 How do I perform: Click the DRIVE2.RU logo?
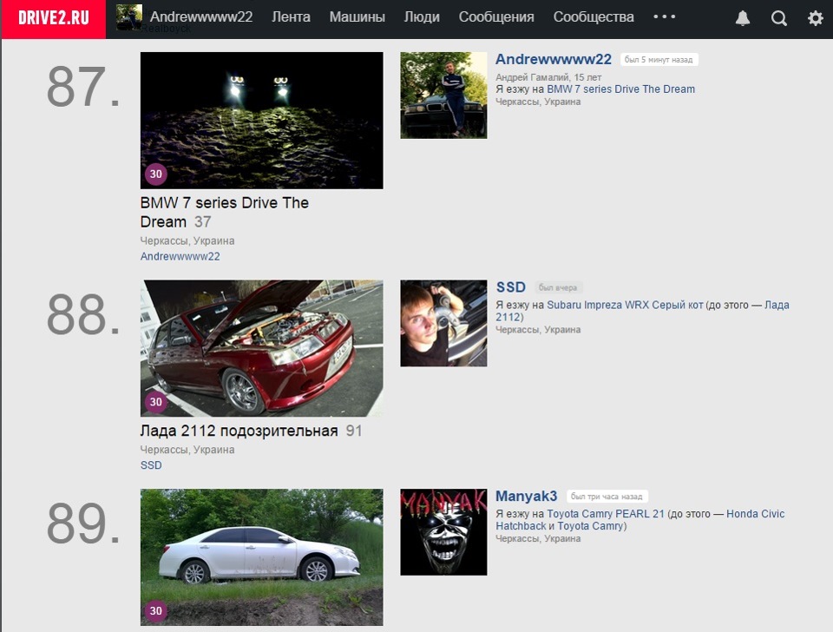(54, 18)
